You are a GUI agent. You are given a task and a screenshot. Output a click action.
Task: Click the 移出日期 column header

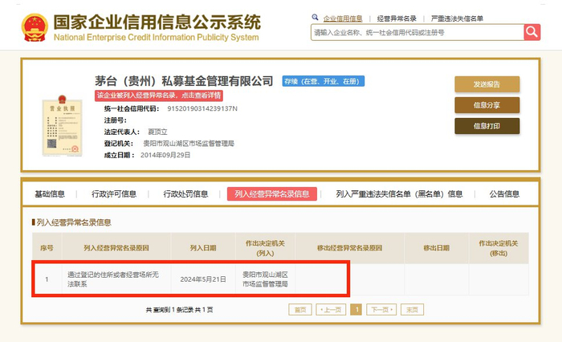pos(437,248)
